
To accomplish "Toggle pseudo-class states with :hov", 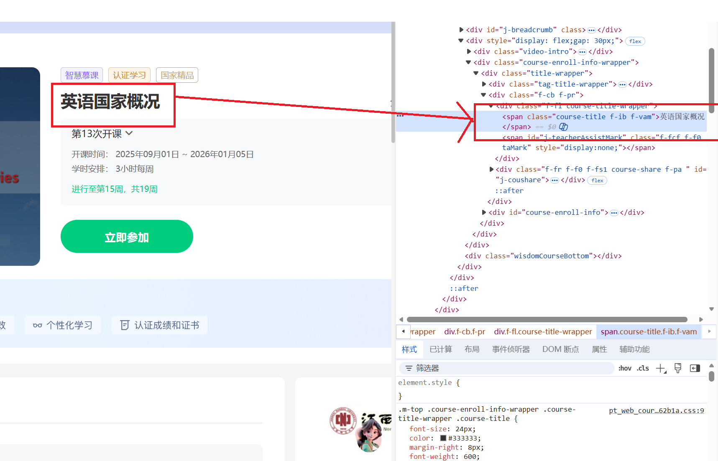I will point(625,368).
